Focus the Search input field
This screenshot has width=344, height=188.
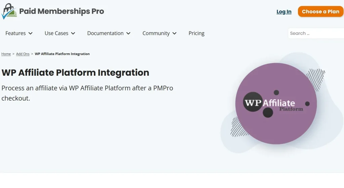[316, 33]
